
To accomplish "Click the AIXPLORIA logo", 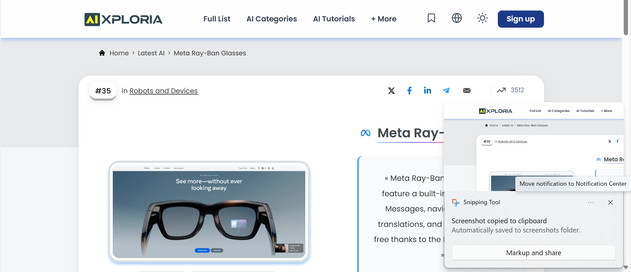I will tap(123, 19).
